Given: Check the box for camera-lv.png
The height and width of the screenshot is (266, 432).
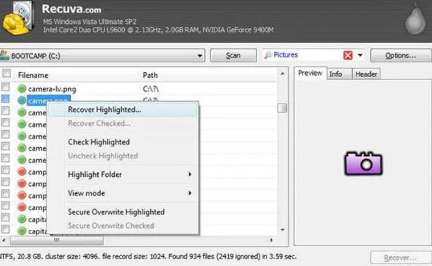Looking at the screenshot, I should pos(5,87).
